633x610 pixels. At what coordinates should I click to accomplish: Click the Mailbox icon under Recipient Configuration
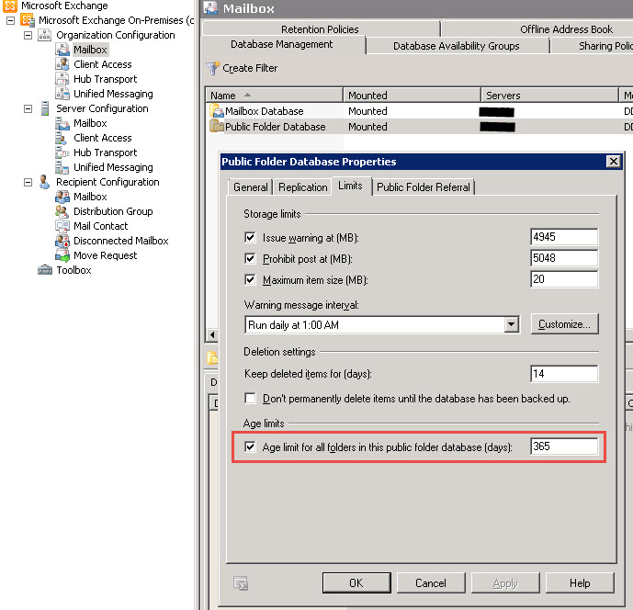point(62,197)
